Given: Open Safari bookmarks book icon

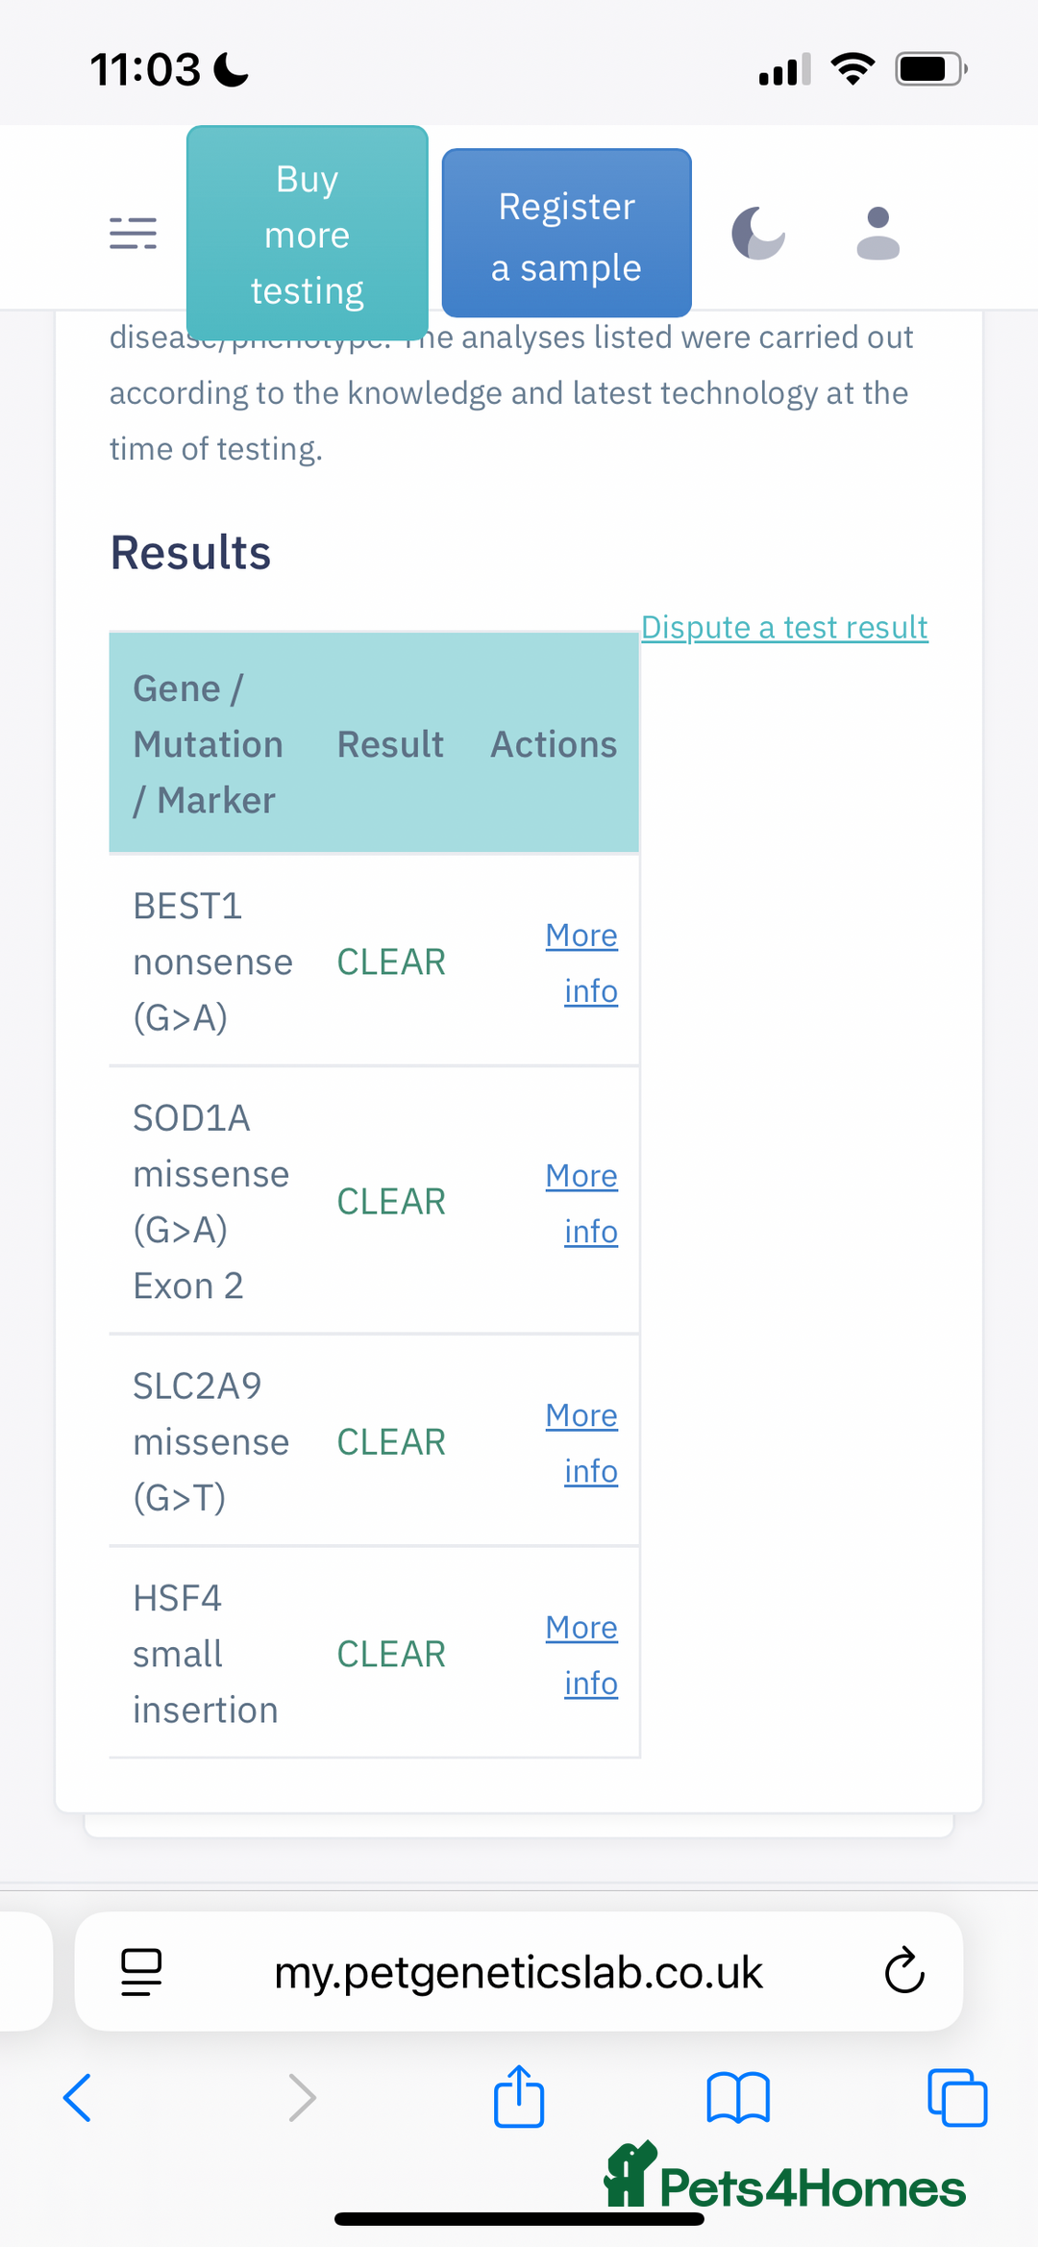Looking at the screenshot, I should click(x=738, y=2097).
